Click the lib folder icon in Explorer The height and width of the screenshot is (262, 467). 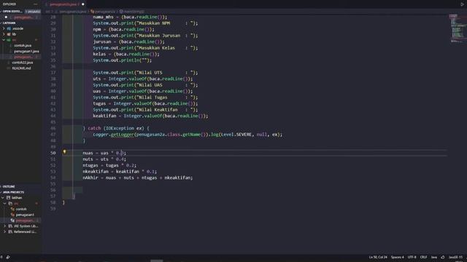(9, 34)
